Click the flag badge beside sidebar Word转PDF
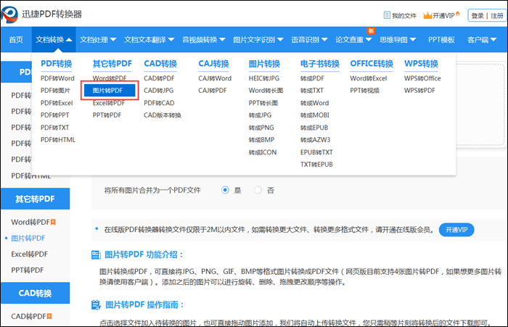 point(53,222)
